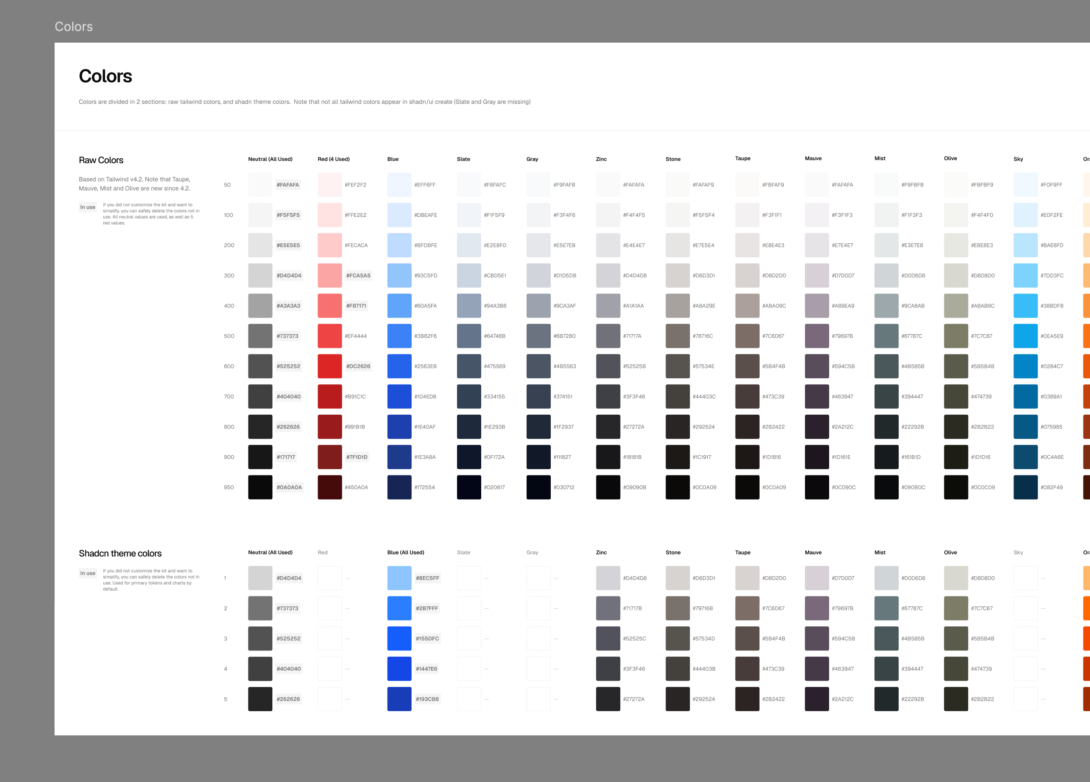Click the Shadcn theme colors section heading
Viewport: 1090px width, 782px height.
click(x=120, y=553)
